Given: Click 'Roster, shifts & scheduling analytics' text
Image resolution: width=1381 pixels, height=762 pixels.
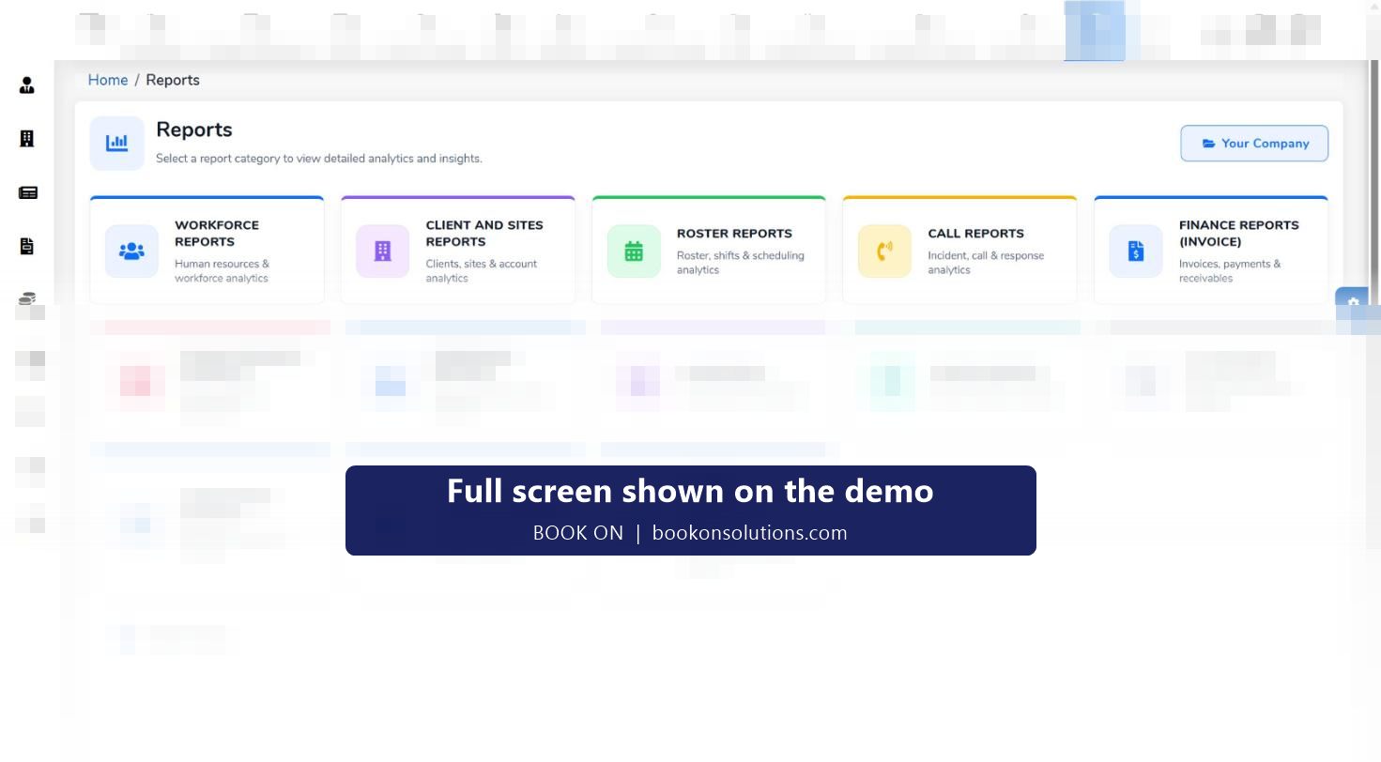Looking at the screenshot, I should [741, 263].
